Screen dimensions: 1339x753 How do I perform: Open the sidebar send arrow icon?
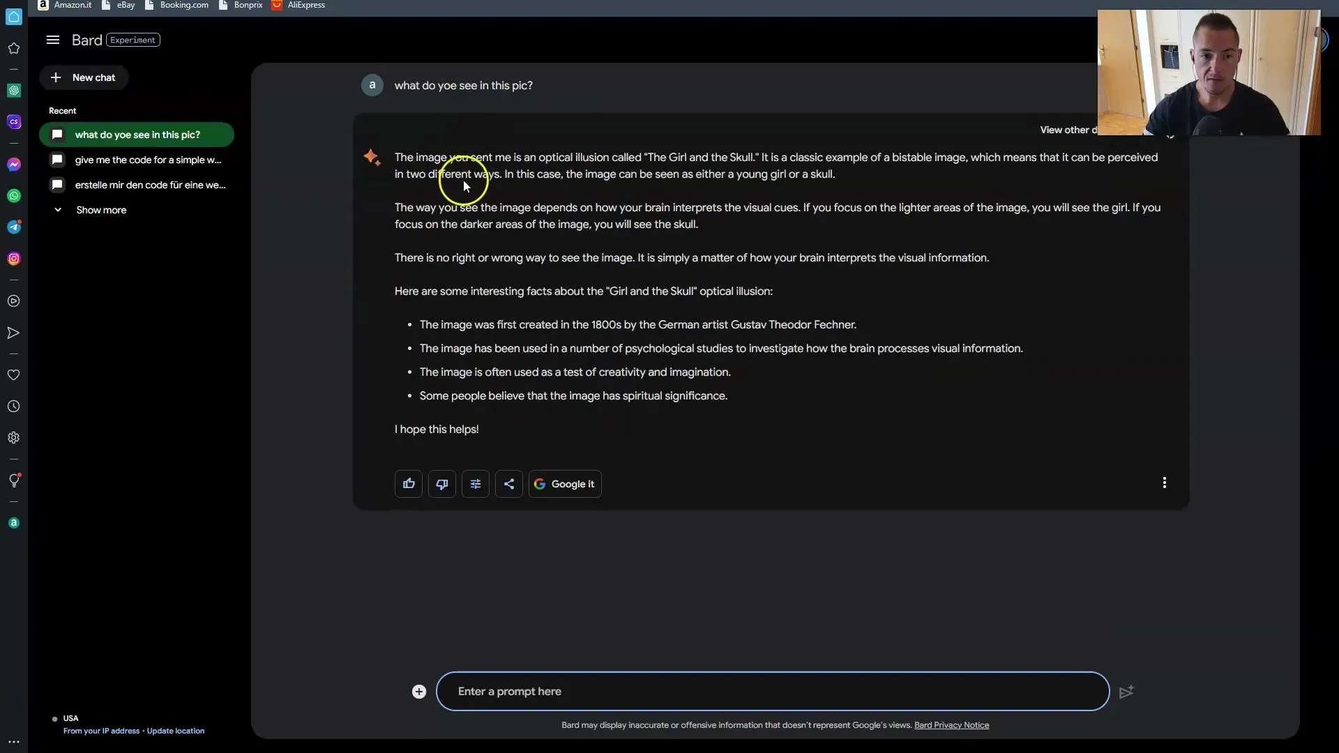click(x=14, y=333)
